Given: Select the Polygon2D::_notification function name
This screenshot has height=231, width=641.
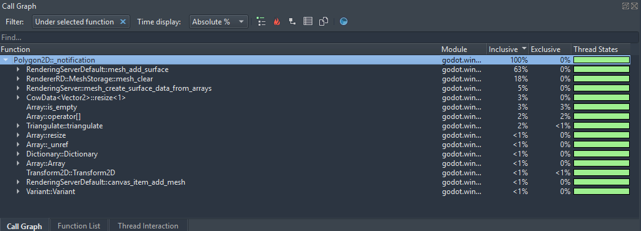Looking at the screenshot, I should (54, 60).
